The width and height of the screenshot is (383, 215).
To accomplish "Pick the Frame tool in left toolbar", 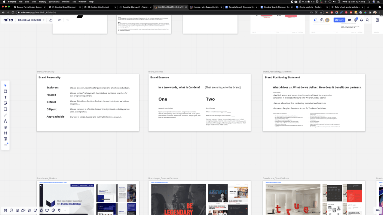I will click(5, 133).
